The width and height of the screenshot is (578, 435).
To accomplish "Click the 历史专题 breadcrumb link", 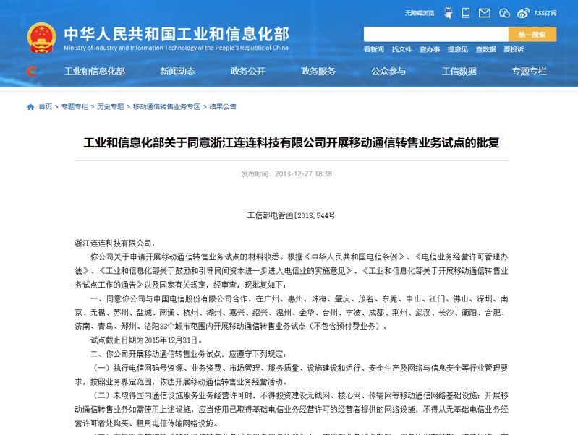I will pos(110,106).
